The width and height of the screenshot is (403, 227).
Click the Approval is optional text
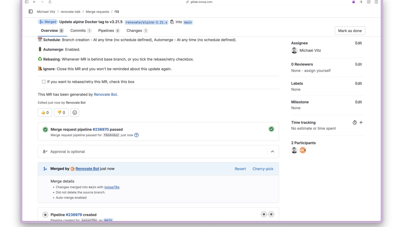[68, 152]
